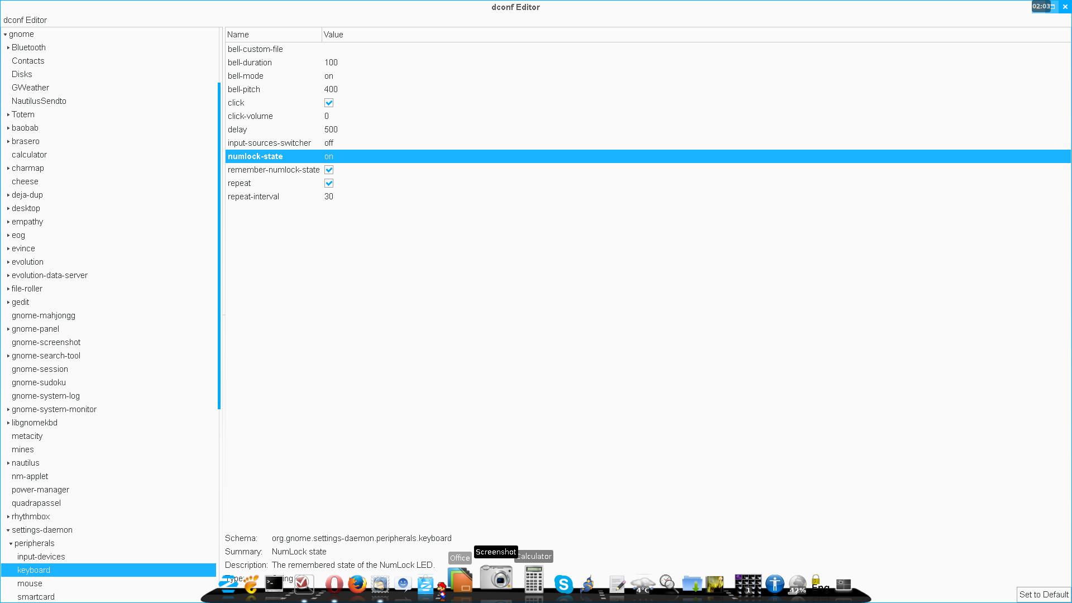Uncheck remember-numlock-state checkbox
Image resolution: width=1072 pixels, height=603 pixels.
(329, 170)
